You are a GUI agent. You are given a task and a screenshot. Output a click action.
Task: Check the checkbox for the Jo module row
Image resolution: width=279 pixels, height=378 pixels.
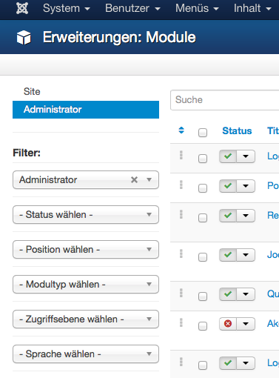203,257
